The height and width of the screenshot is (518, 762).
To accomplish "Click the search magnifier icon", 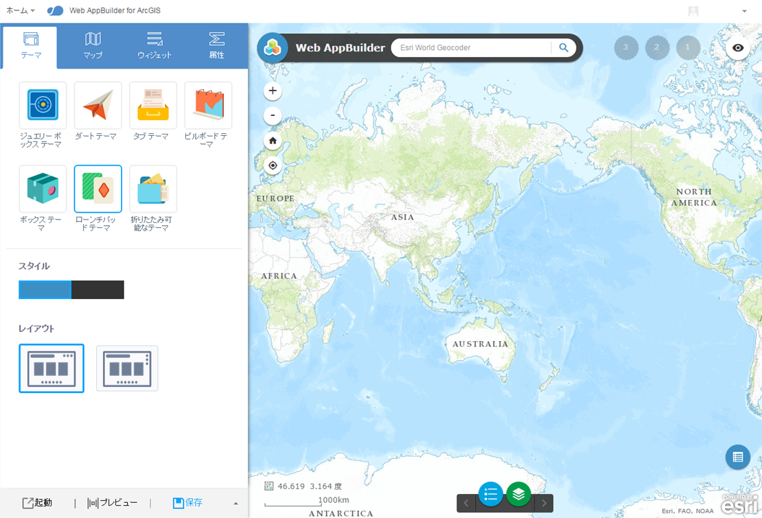I will click(x=564, y=47).
